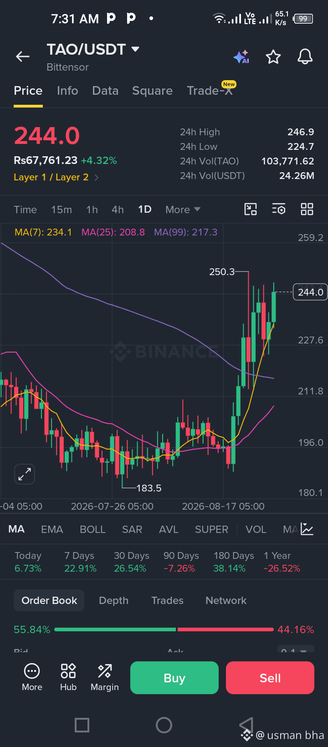
Task: Select the Network tab
Action: (x=226, y=600)
